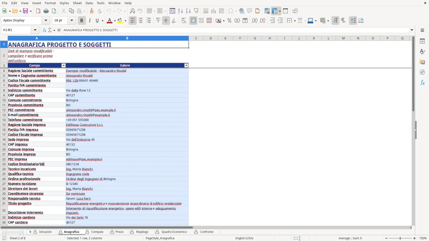Apply the yellow Background Color swatch
This screenshot has width=429, height=241.
(x=120, y=21)
